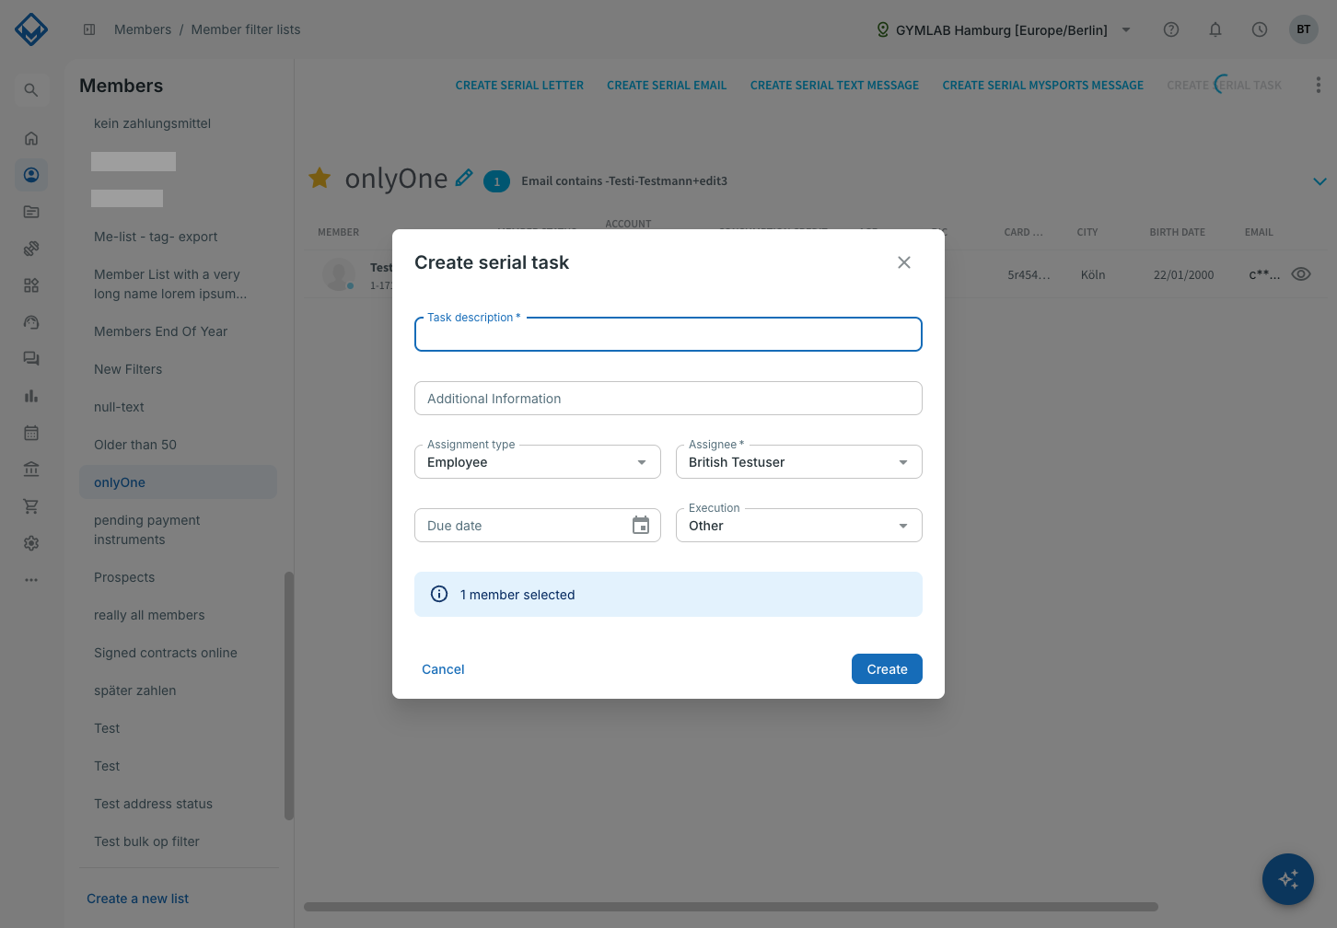This screenshot has height=928, width=1337.
Task: Open the calendar icon in the sidebar
Action: pos(31,433)
